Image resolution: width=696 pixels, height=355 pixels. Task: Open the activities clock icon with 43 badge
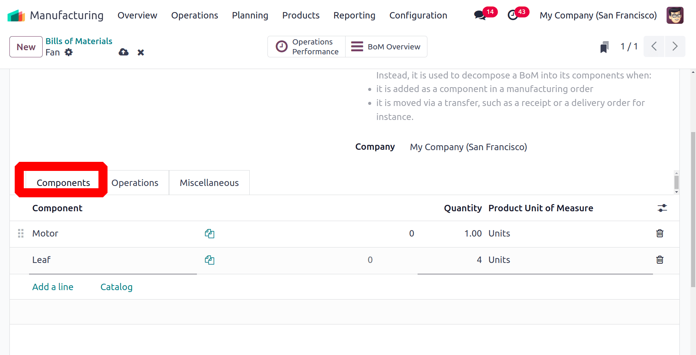click(x=513, y=15)
